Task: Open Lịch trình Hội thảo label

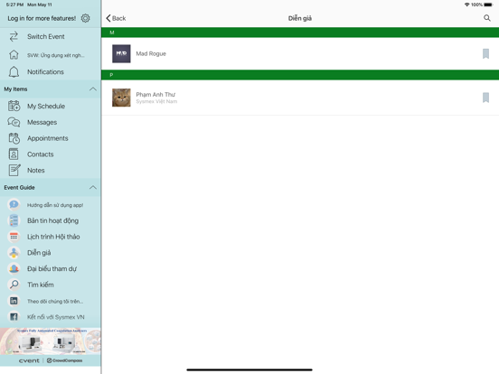Action: point(53,237)
